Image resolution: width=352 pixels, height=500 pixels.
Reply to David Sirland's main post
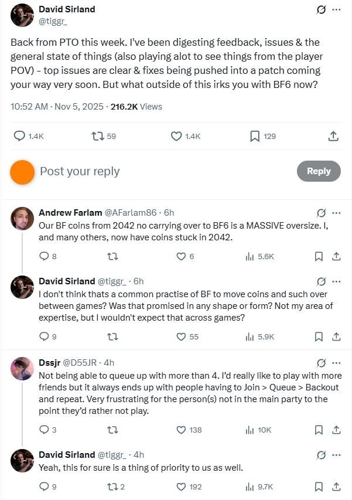click(19, 136)
